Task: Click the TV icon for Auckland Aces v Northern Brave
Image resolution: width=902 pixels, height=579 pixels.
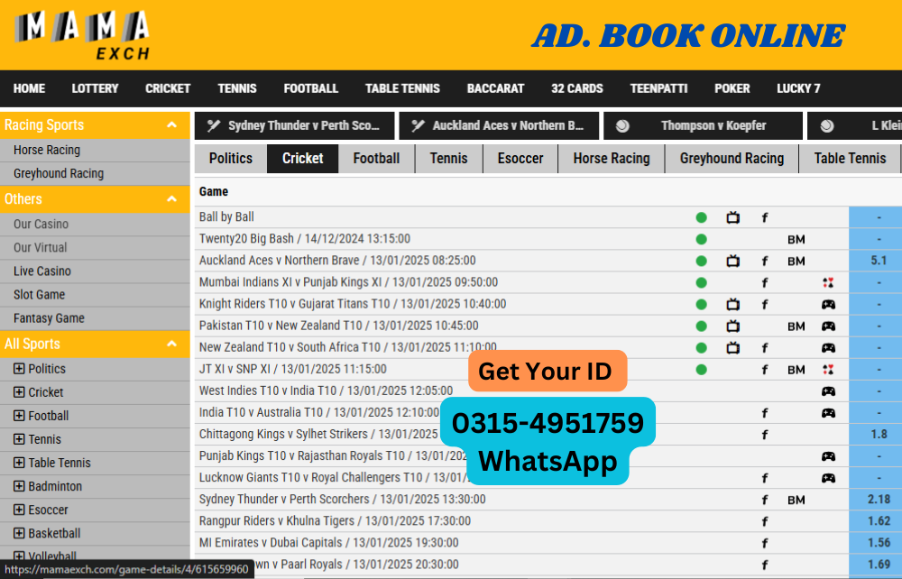Action: click(x=732, y=261)
